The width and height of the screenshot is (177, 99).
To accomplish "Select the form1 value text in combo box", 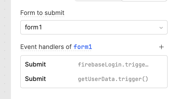I will (33, 27).
